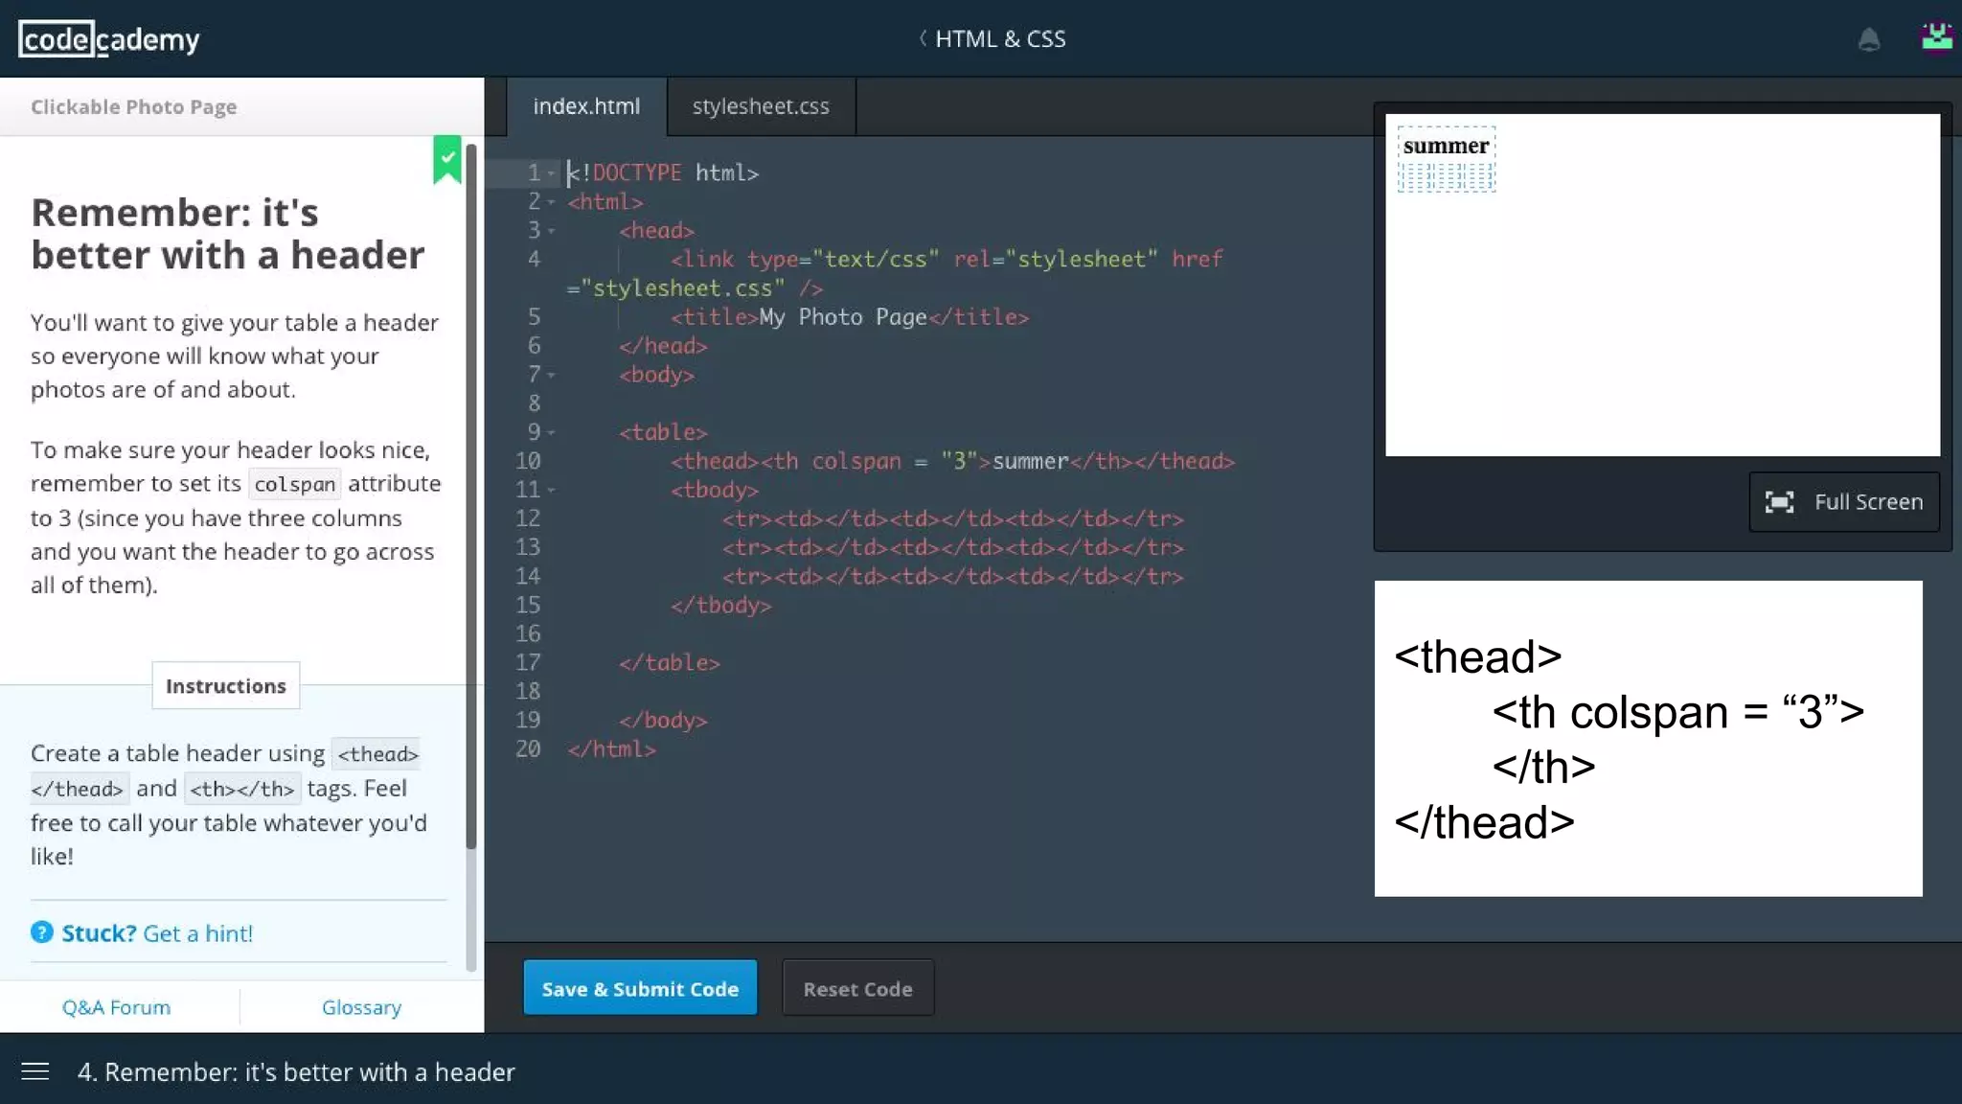Click the back chevron beside HTML & CSS

[923, 38]
